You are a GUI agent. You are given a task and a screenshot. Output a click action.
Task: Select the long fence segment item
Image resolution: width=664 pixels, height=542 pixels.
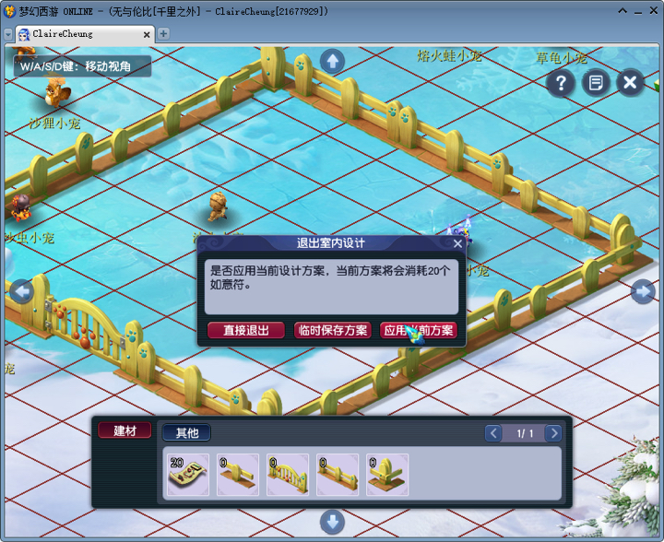(338, 475)
